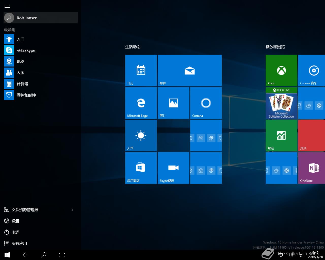Show 所有应用 All apps list
The width and height of the screenshot is (325, 260).
(x=41, y=243)
